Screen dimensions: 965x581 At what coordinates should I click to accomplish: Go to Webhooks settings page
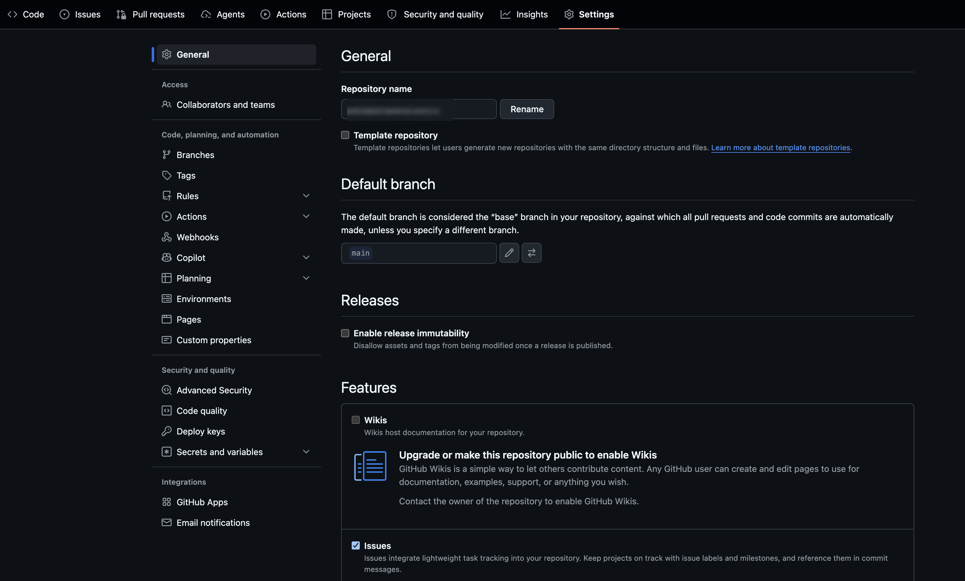pos(236,237)
